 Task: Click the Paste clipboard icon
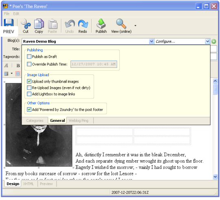pyautogui.click(x=53, y=24)
